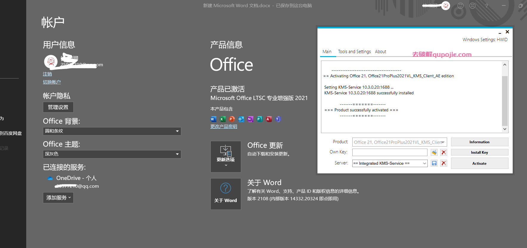Click the Publisher app icon
The image size is (527, 248).
tap(260, 119)
